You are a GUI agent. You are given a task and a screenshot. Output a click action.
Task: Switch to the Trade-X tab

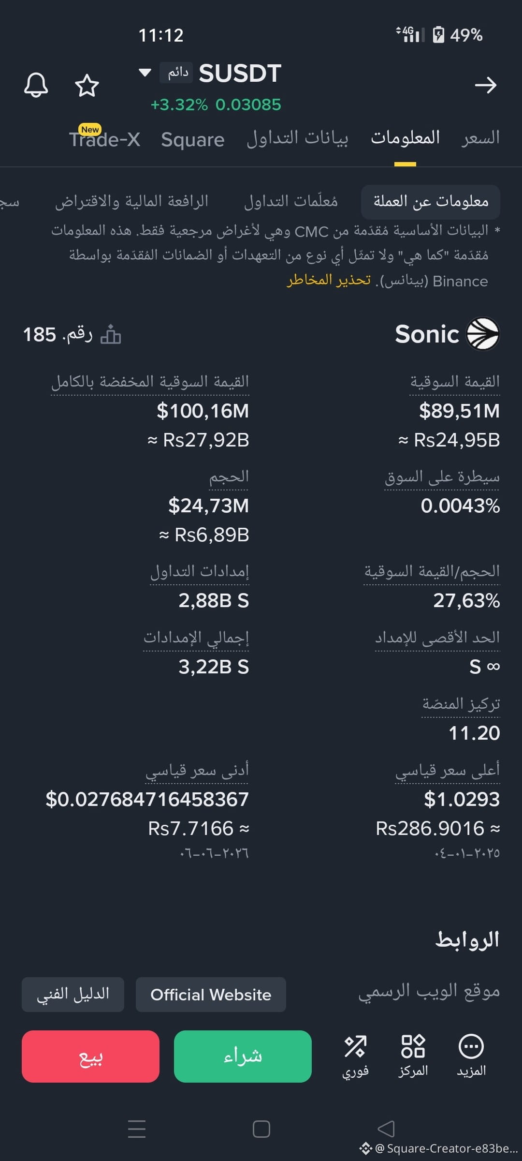[x=104, y=139]
